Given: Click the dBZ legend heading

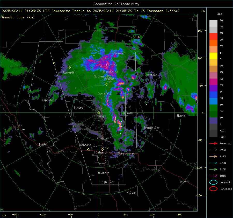Looking at the screenshot, I should coord(220,14).
